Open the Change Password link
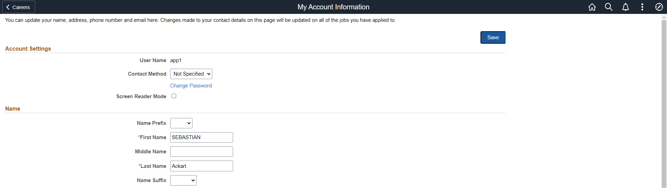This screenshot has width=667, height=188. [191, 86]
